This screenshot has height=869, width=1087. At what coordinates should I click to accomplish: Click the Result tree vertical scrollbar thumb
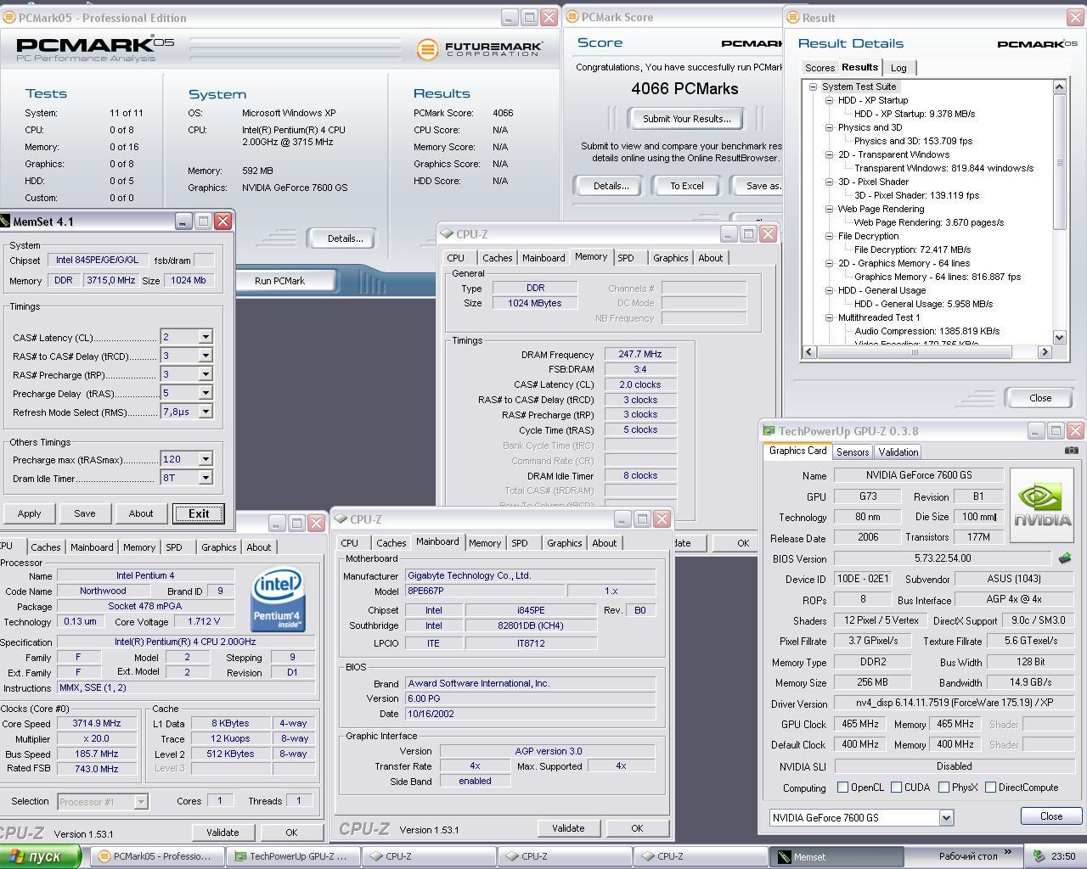click(1059, 162)
